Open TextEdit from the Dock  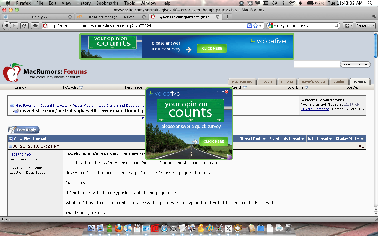coord(183,228)
